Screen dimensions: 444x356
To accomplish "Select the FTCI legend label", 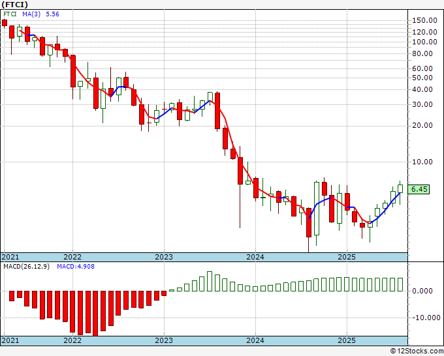I will (10, 14).
